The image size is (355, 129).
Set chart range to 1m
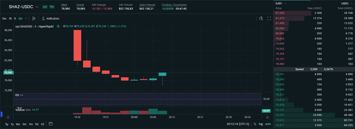(30, 124)
